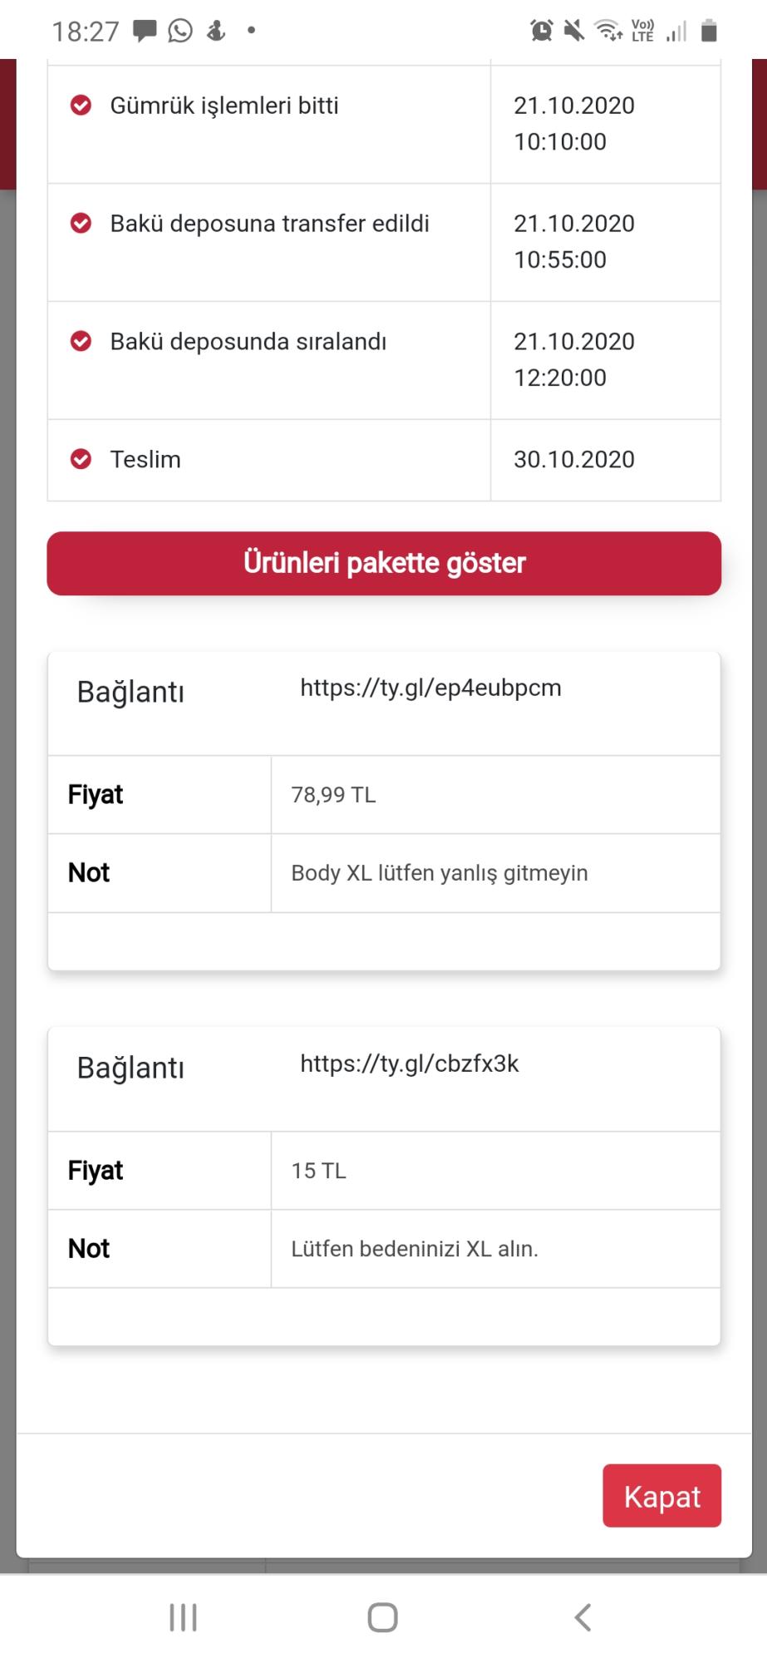The height and width of the screenshot is (1663, 767).
Task: Open the link https://ty.gl/cbzfx3k
Action: (410, 1063)
